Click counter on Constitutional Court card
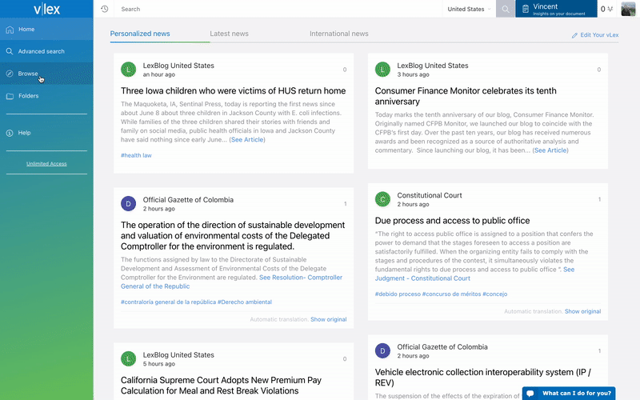640x400 pixels. [x=599, y=199]
